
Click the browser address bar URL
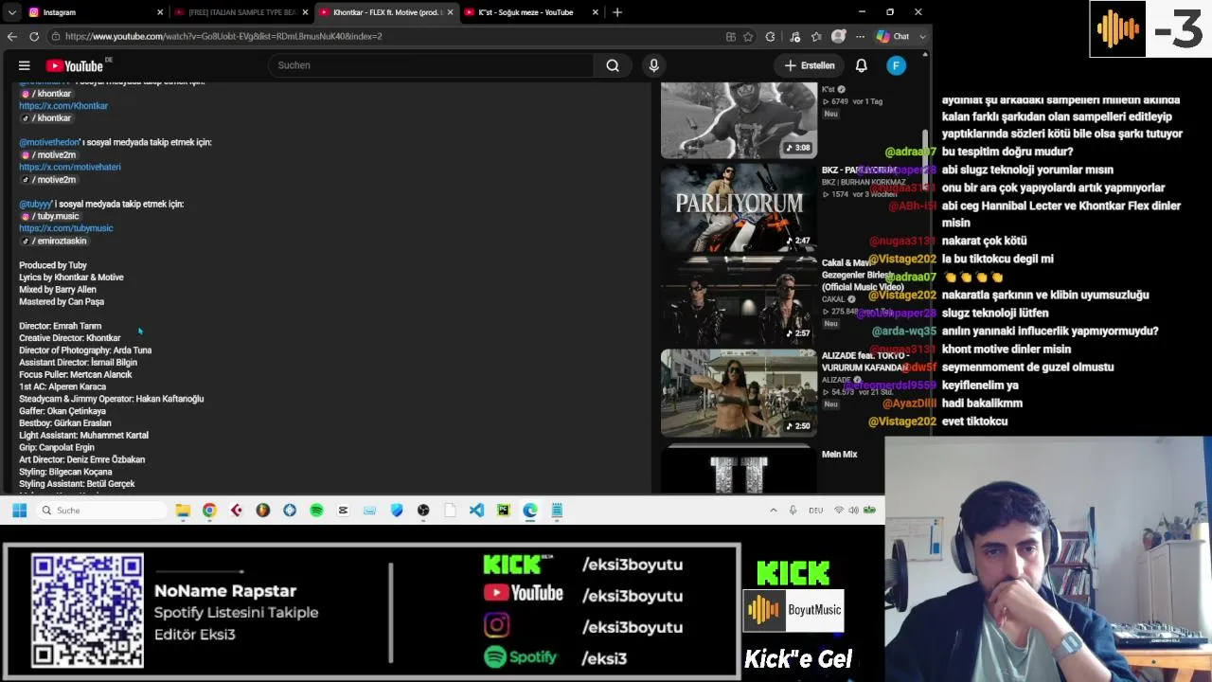click(x=223, y=36)
